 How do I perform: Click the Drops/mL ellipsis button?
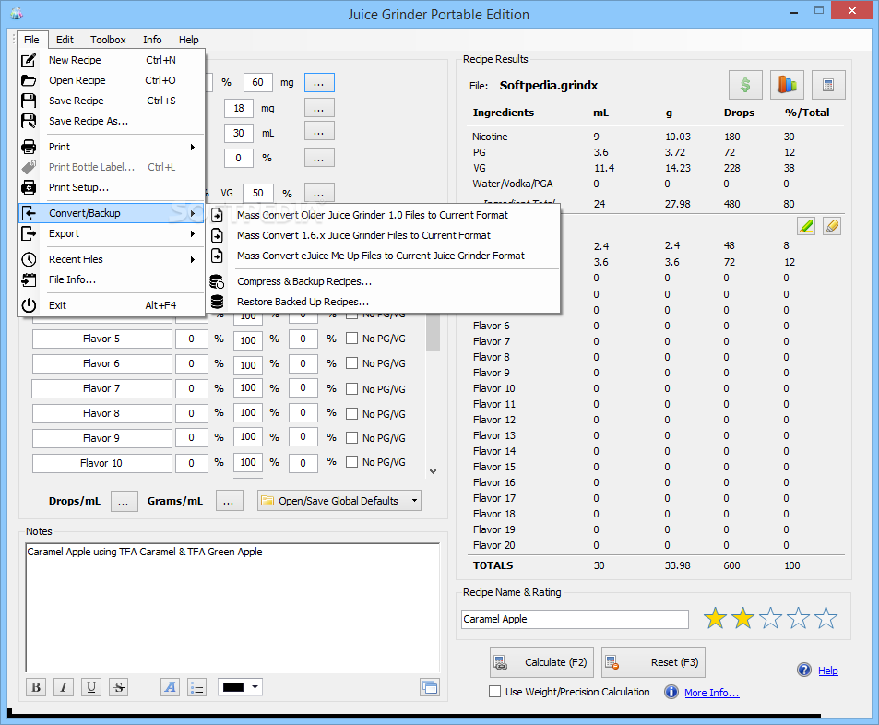tap(124, 501)
